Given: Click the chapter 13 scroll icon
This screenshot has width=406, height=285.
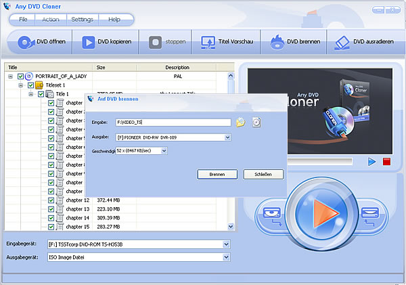Looking at the screenshot, I should pyautogui.click(x=60, y=209).
